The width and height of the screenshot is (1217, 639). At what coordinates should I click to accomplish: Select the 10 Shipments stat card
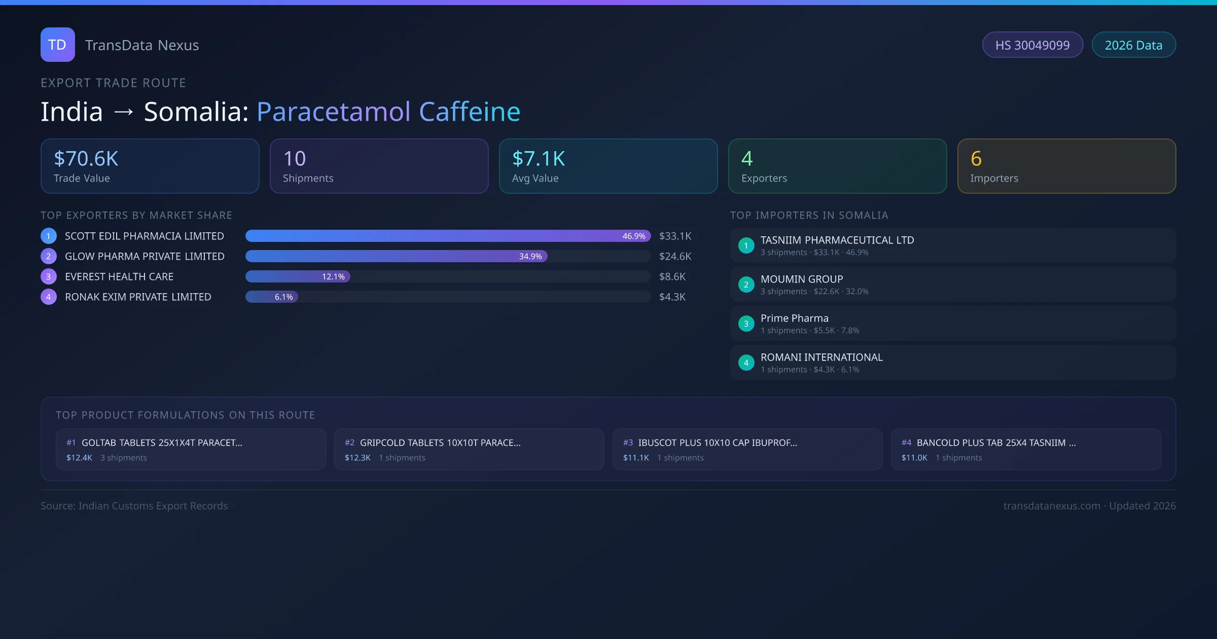pyautogui.click(x=379, y=166)
